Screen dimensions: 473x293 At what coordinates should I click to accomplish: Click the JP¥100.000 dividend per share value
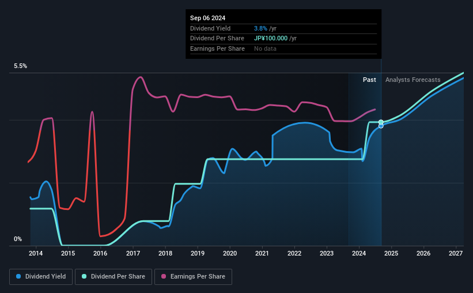[x=271, y=39]
